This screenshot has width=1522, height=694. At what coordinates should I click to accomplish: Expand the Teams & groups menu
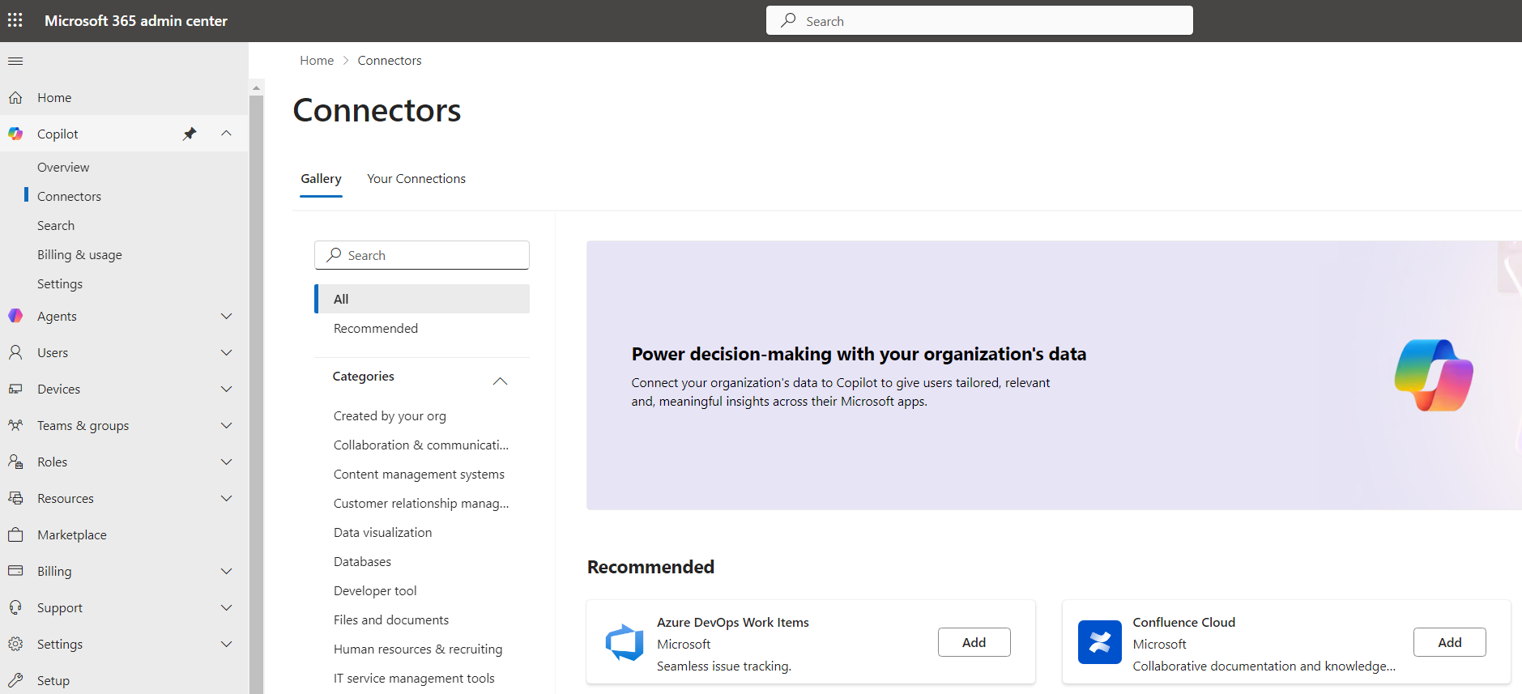coord(226,425)
